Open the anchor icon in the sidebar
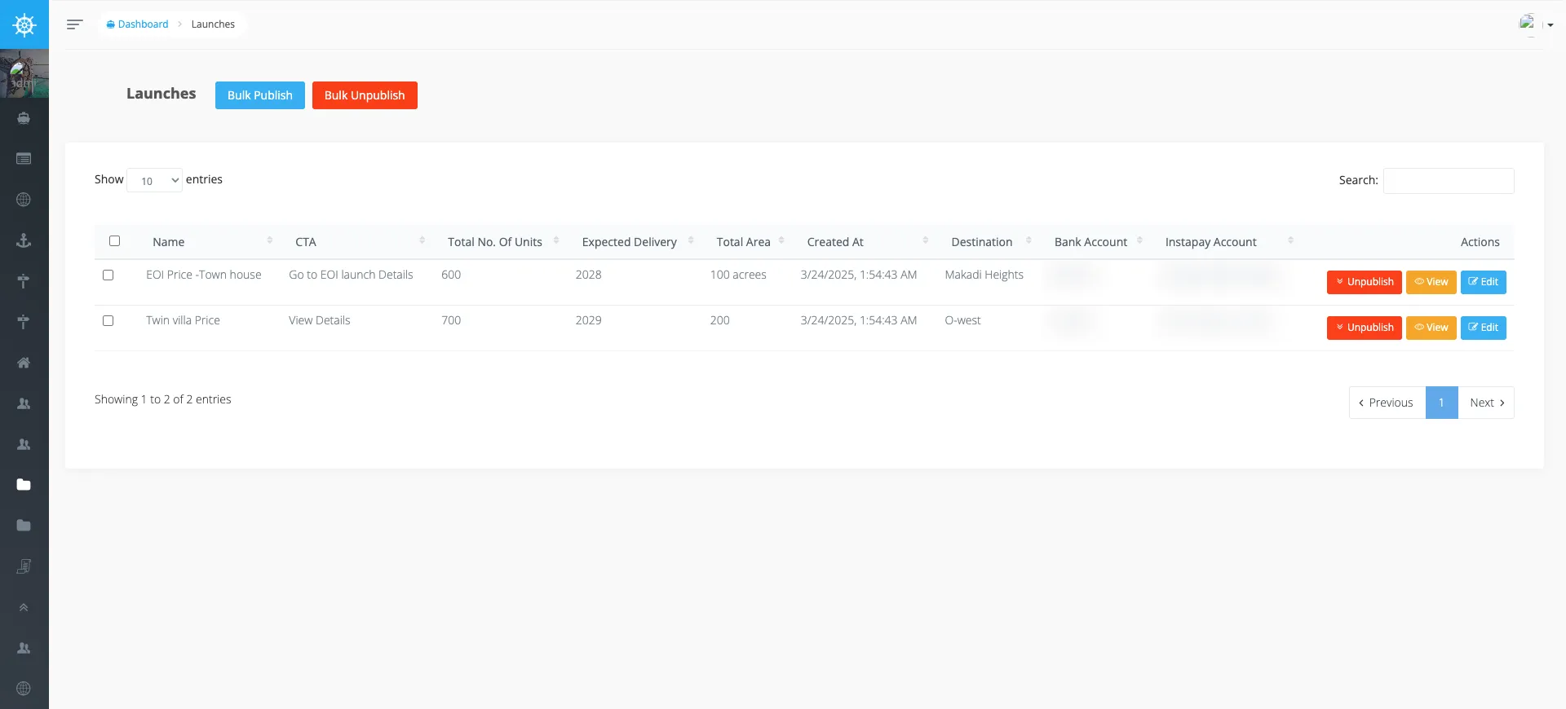Image resolution: width=1566 pixels, height=709 pixels. tap(24, 240)
